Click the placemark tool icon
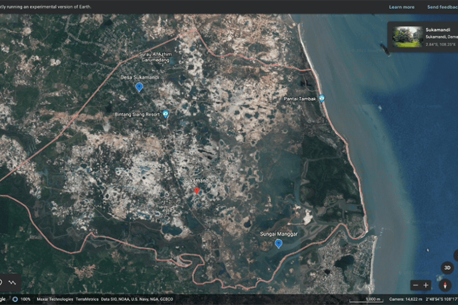Image resolution: width=458 pixels, height=305 pixels. pyautogui.click(x=1, y=282)
